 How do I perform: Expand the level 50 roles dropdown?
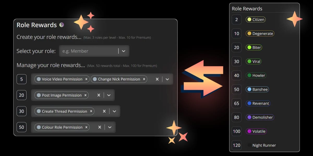click(x=110, y=127)
